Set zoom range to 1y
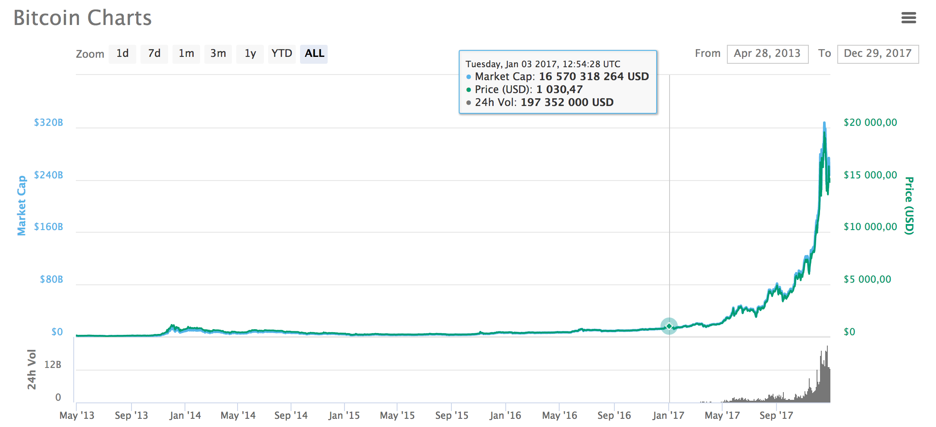936x427 pixels. pos(250,54)
